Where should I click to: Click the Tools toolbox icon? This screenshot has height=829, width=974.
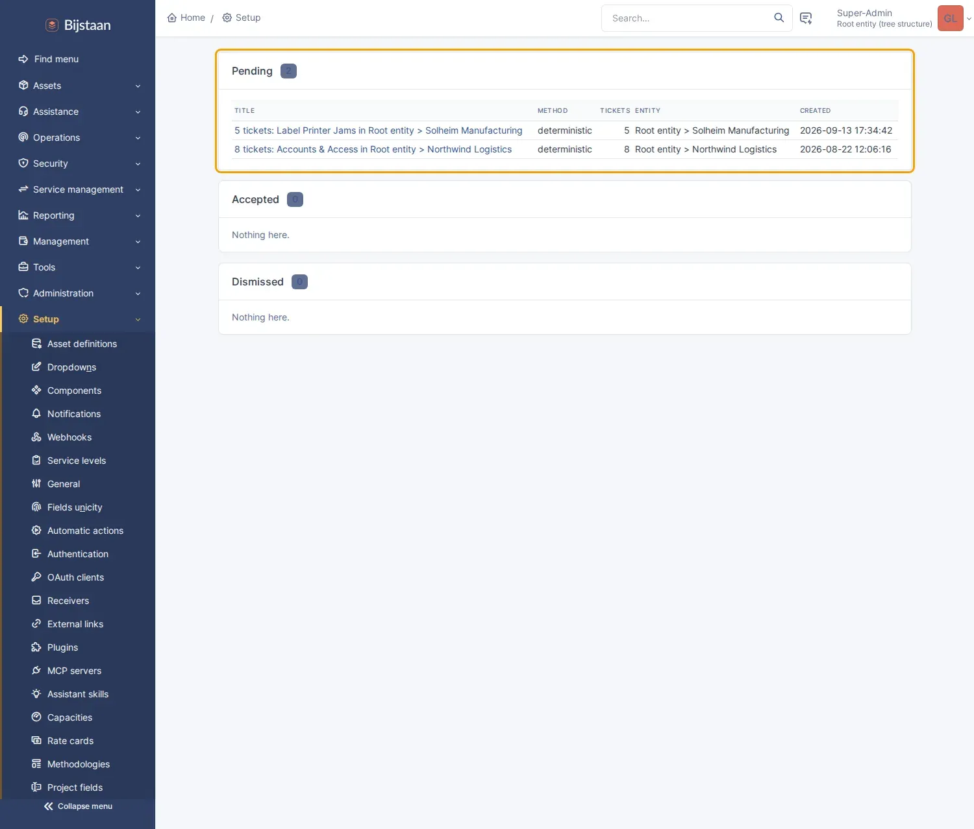click(x=23, y=267)
